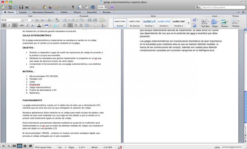Toggle Show nonprinting characters pilcrow
The image size is (247, 149).
coord(73,7)
